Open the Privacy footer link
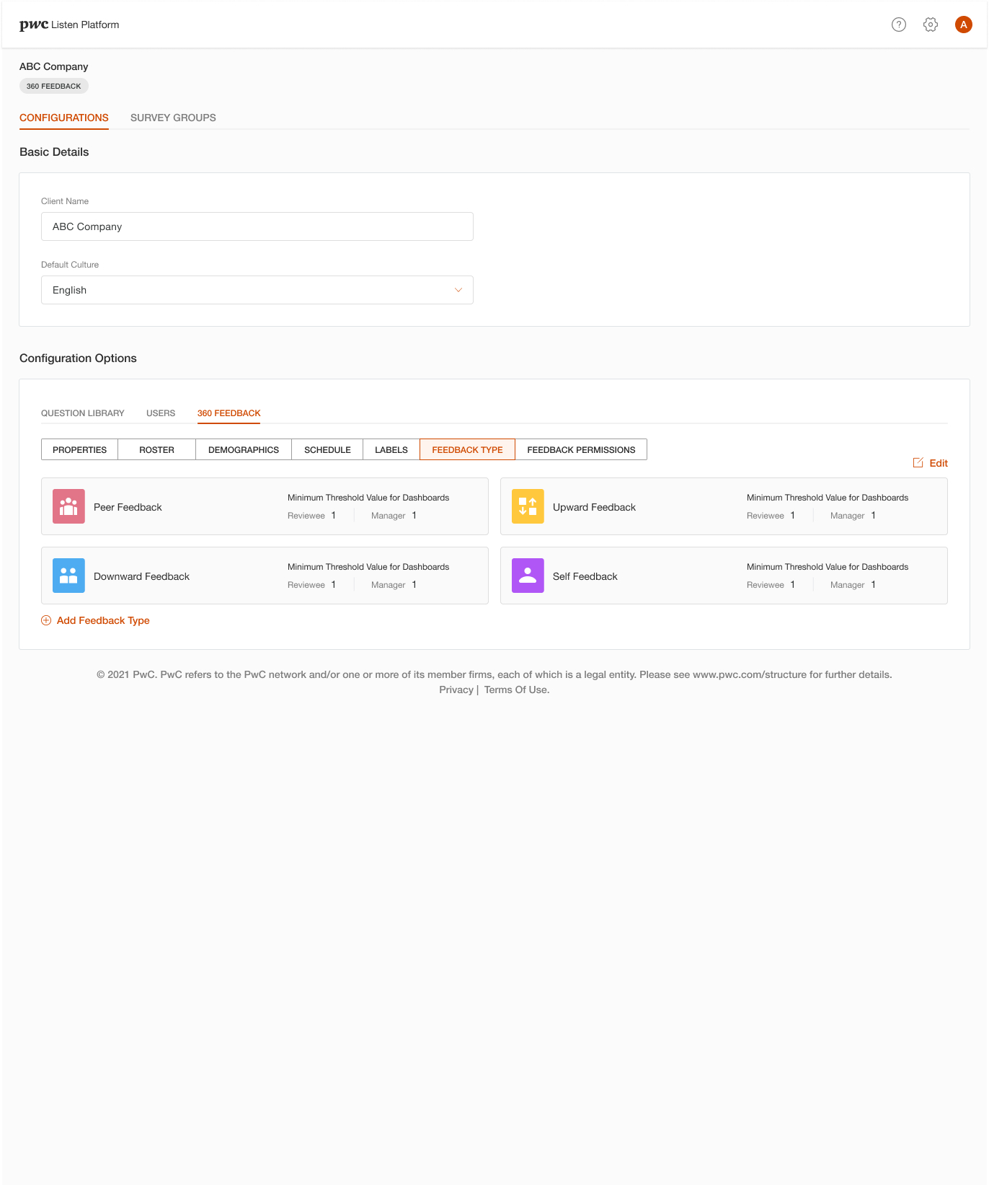This screenshot has height=1185, width=989. [x=456, y=690]
